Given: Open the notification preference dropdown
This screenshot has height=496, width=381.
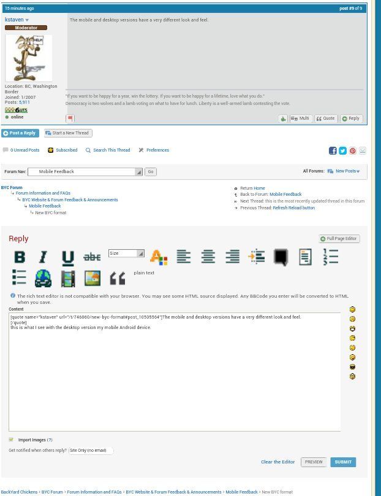Looking at the screenshot, I should pos(91,451).
